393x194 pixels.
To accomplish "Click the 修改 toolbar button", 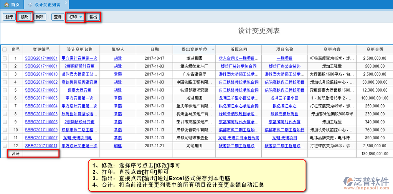I will 25,17.
